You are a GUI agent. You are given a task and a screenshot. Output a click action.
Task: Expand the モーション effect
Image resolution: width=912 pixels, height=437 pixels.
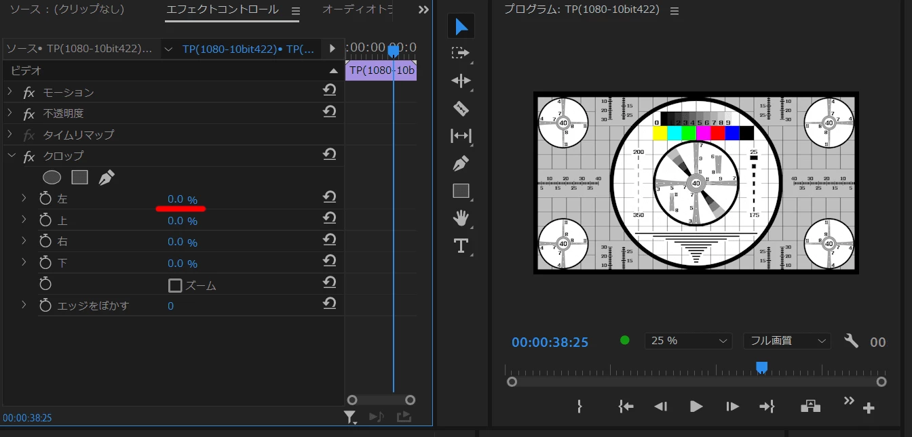(10, 91)
